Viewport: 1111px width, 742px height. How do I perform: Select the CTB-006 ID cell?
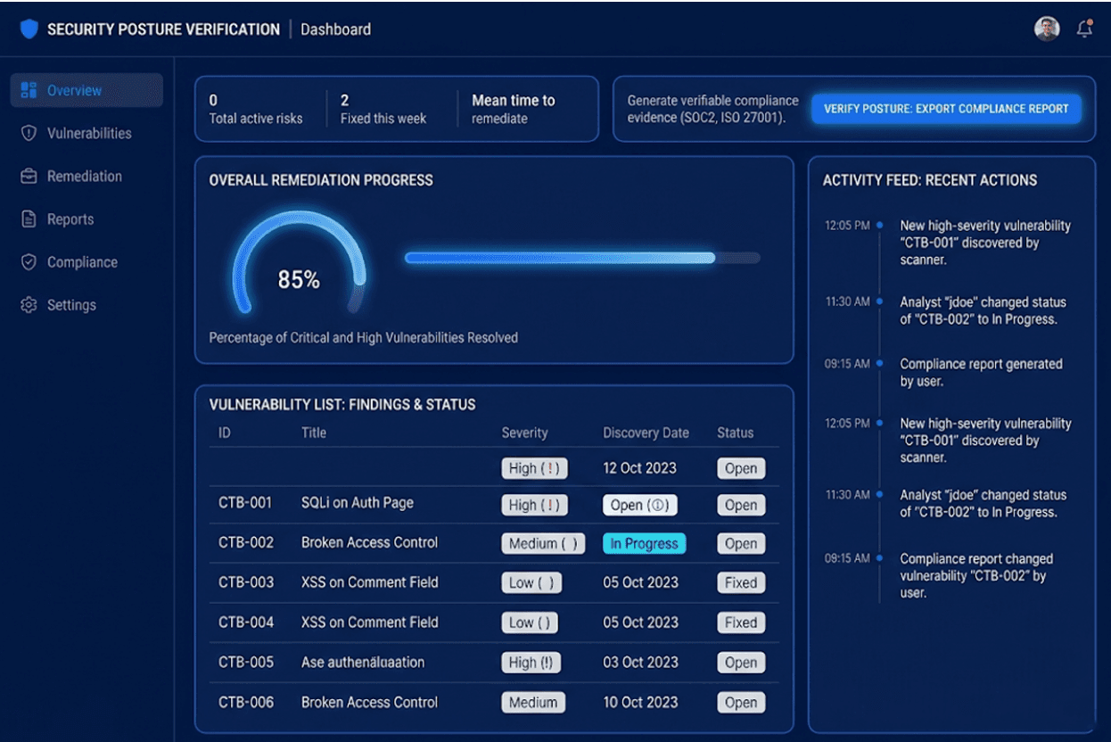[246, 702]
